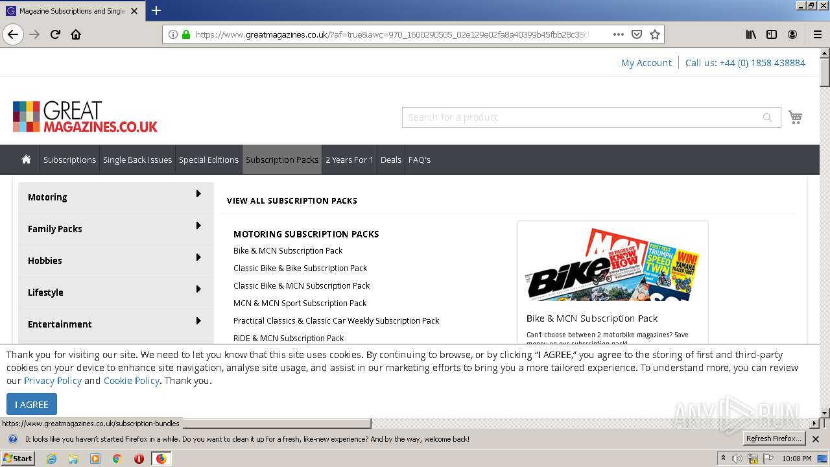830x467 pixels.
Task: Open Classic Bike & MCN Subscription Pack
Action: (x=302, y=285)
